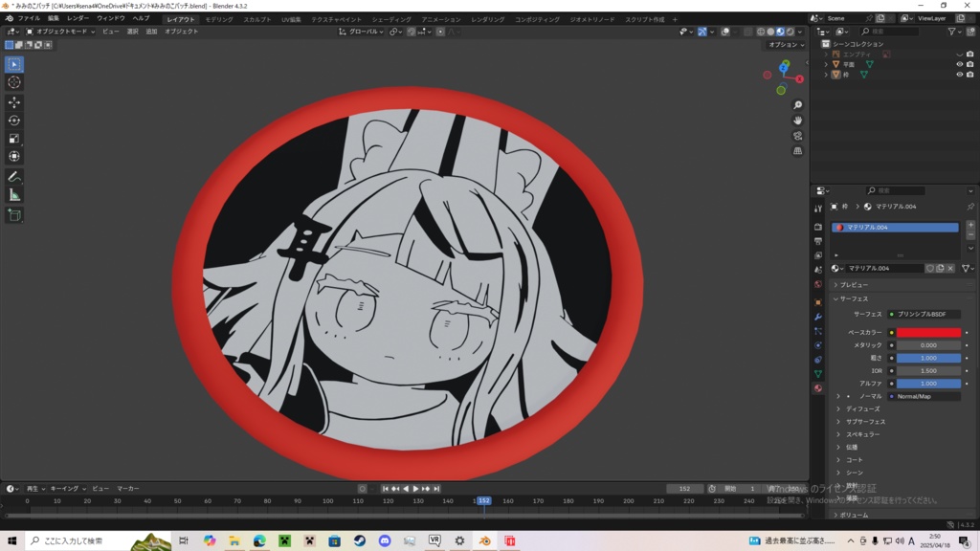The height and width of the screenshot is (551, 980).
Task: Choose the Measure ruler tool
Action: pyautogui.click(x=14, y=195)
